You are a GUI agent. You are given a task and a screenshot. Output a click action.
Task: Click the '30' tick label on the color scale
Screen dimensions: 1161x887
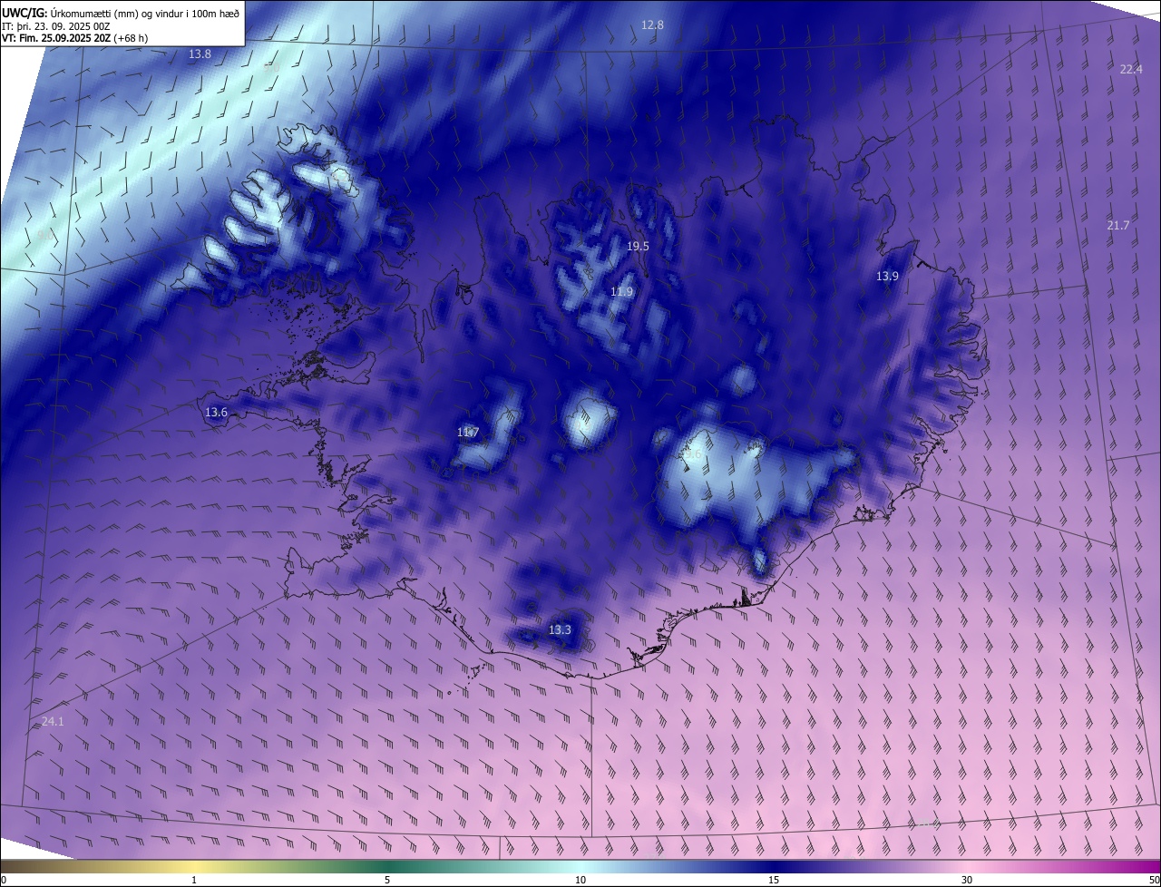click(x=967, y=880)
